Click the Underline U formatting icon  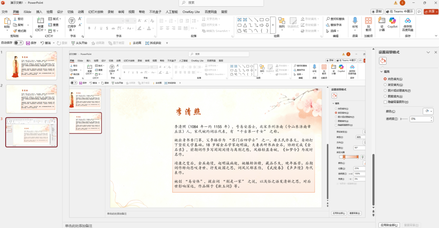pyautogui.click(x=101, y=28)
